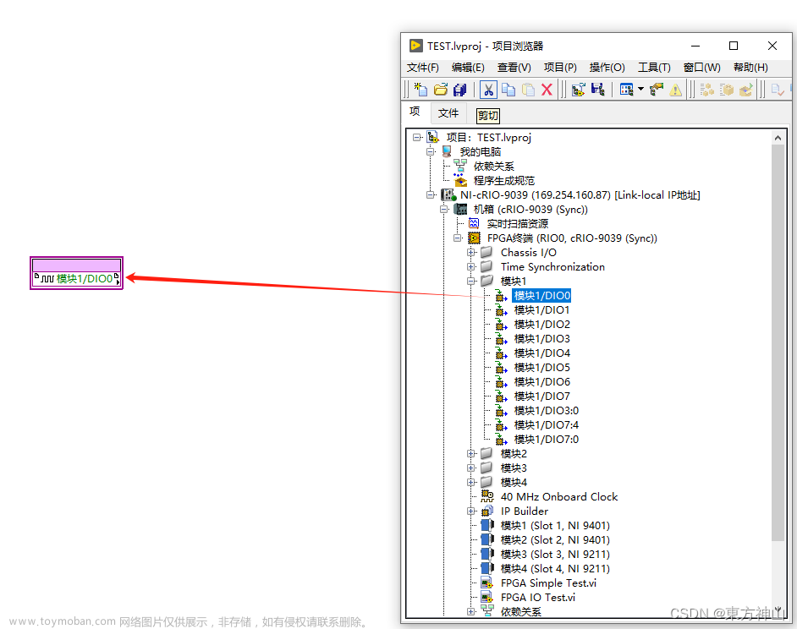Select the 模块1/DIO0 tree item

click(x=541, y=295)
